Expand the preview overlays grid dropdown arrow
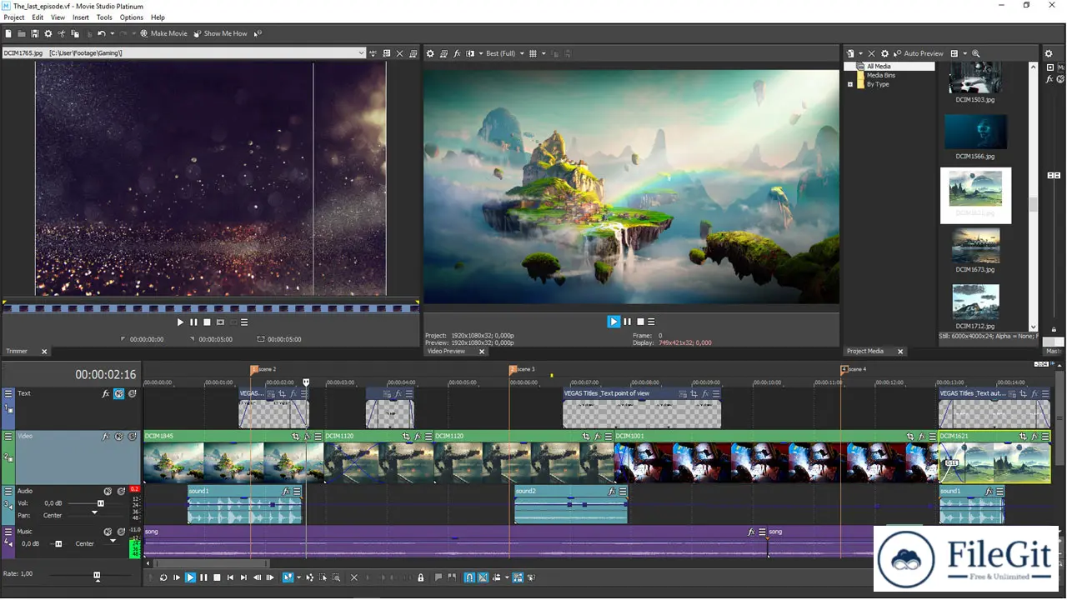 [x=544, y=53]
